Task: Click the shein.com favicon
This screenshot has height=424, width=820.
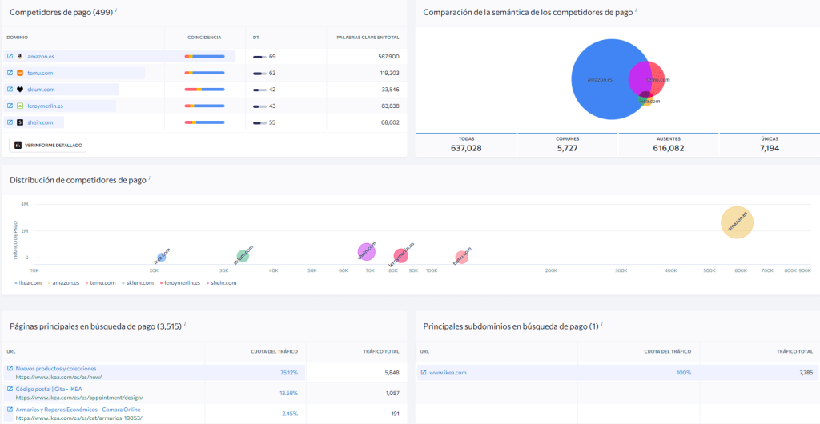Action: (20, 122)
